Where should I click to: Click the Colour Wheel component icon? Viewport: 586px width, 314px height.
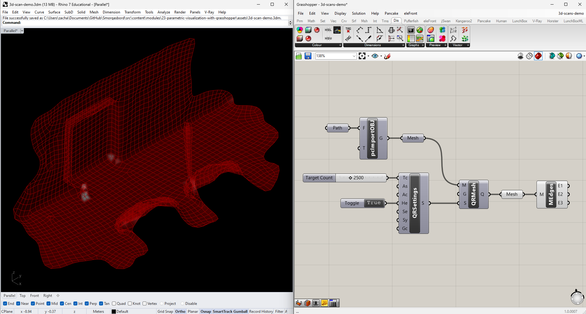[x=300, y=30]
